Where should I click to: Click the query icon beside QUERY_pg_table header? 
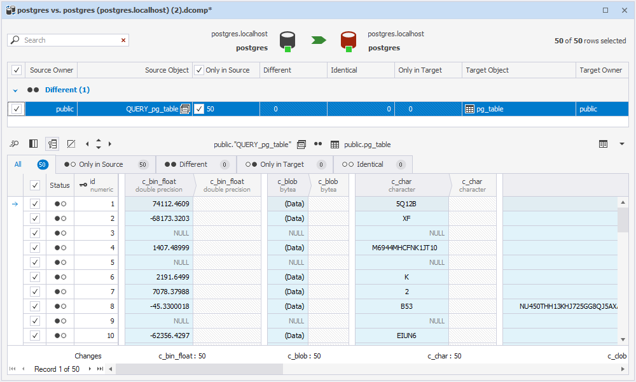click(x=301, y=145)
